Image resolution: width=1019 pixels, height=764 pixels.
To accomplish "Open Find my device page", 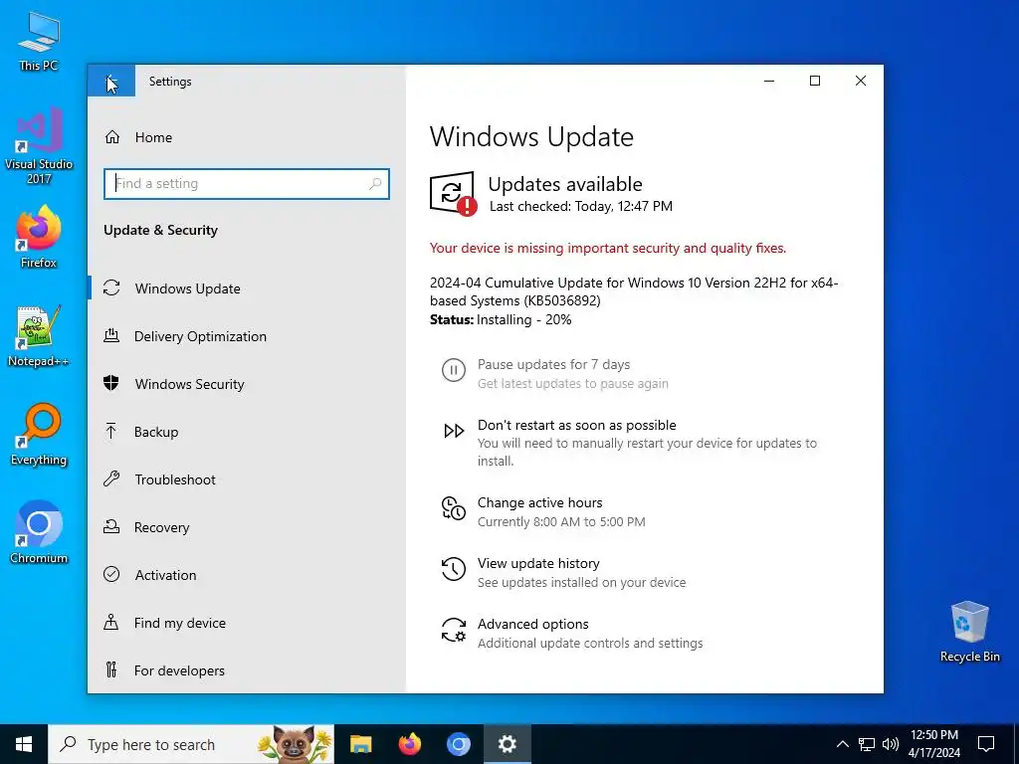I will pyautogui.click(x=180, y=623).
